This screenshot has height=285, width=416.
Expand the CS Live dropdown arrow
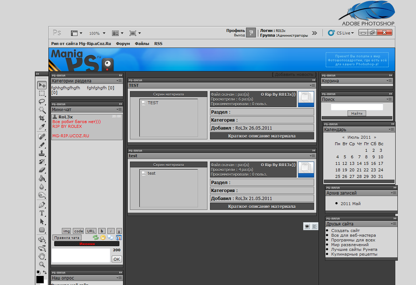pos(352,33)
